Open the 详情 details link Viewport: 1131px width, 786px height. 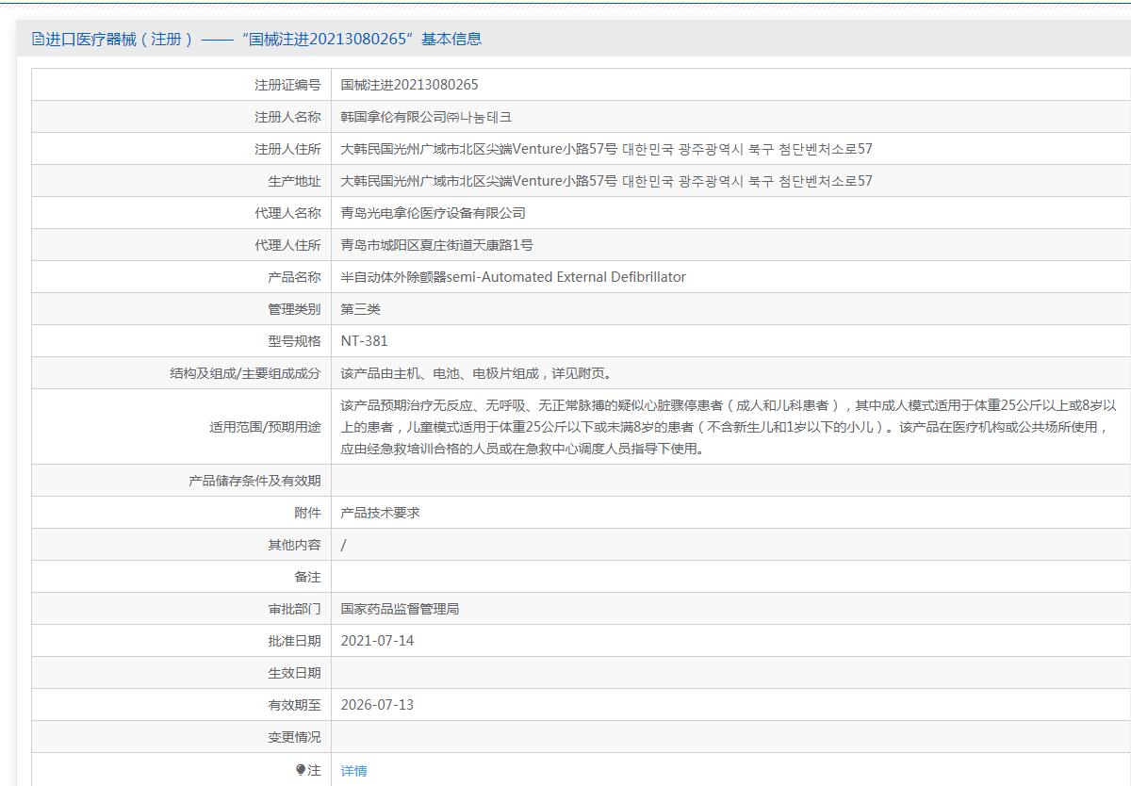pos(354,771)
